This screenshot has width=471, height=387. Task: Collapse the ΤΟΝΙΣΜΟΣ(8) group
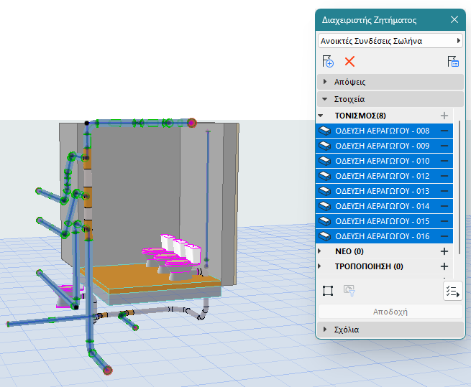[321, 116]
